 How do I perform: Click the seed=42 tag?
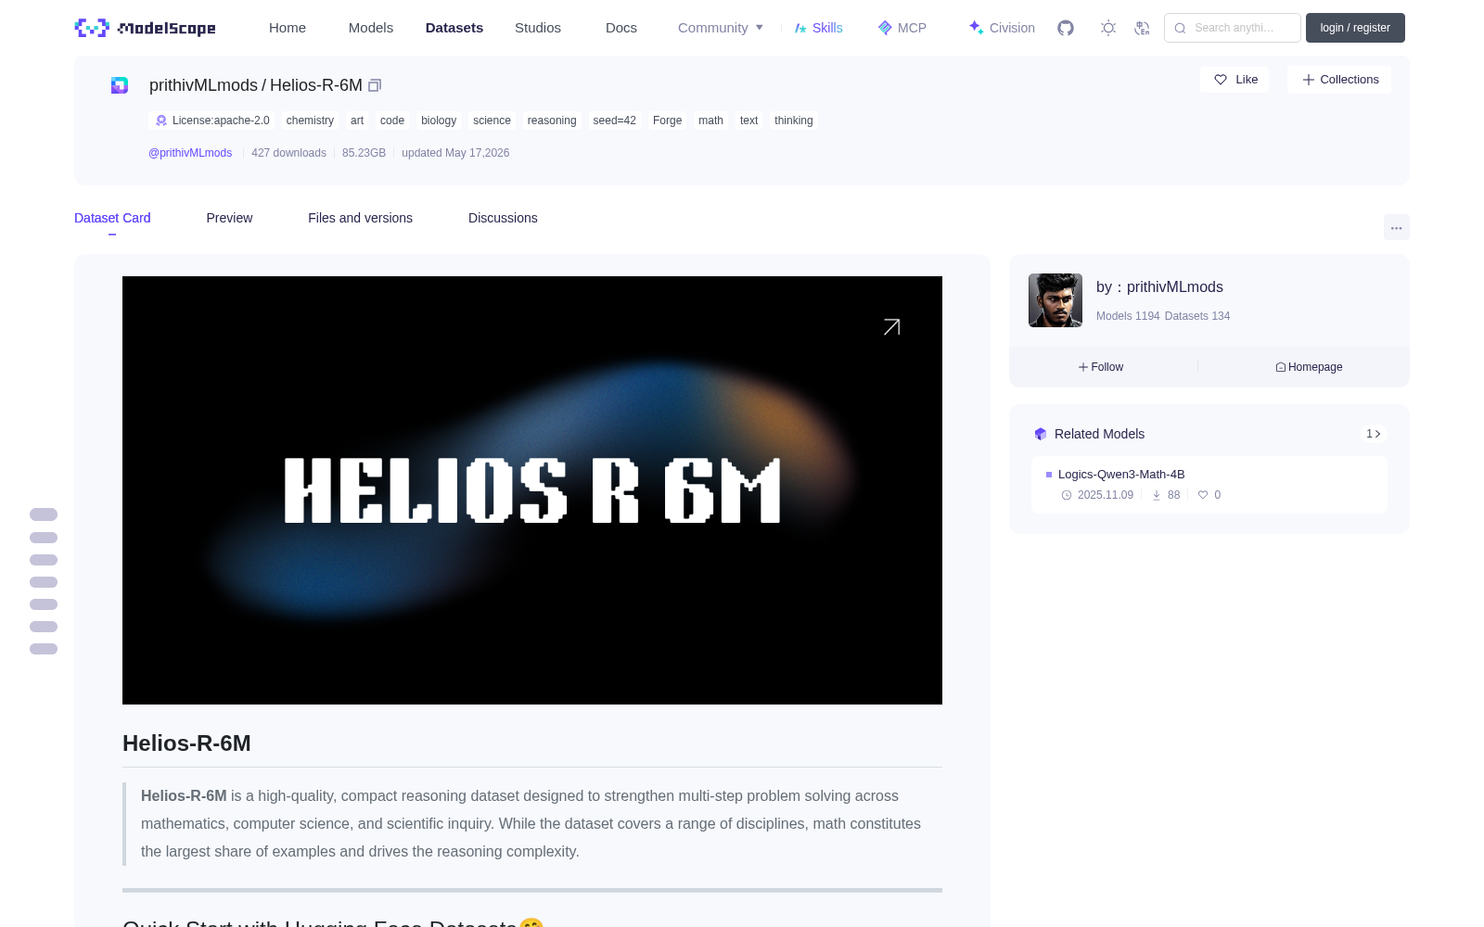[615, 121]
